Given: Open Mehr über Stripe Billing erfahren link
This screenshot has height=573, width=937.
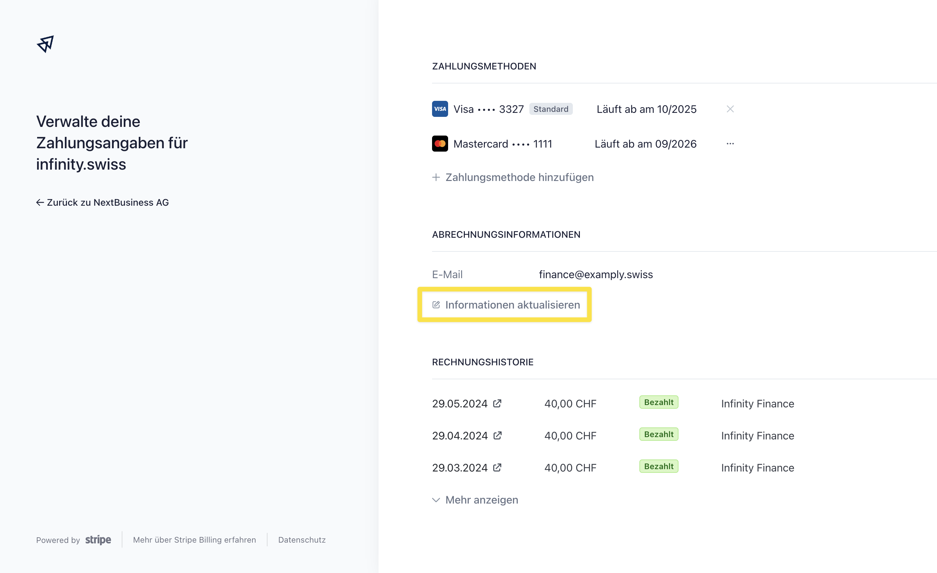Looking at the screenshot, I should (194, 540).
